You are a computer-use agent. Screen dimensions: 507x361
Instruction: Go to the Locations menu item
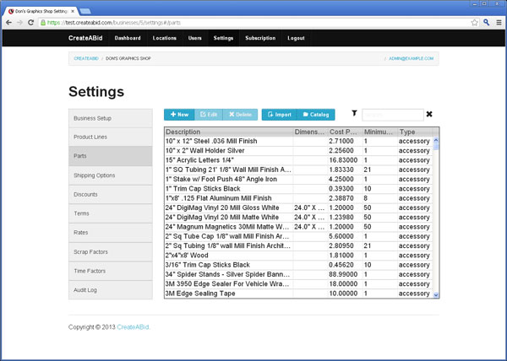coord(164,38)
